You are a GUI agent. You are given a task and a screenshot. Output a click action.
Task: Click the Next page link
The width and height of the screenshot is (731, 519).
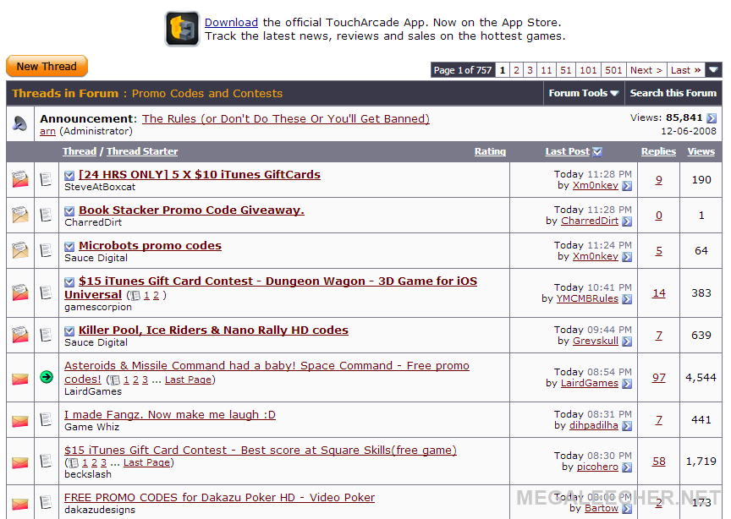click(646, 70)
